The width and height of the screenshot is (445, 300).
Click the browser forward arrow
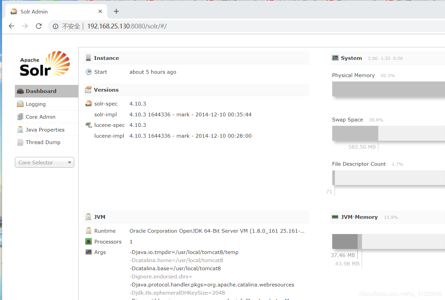coord(25,26)
